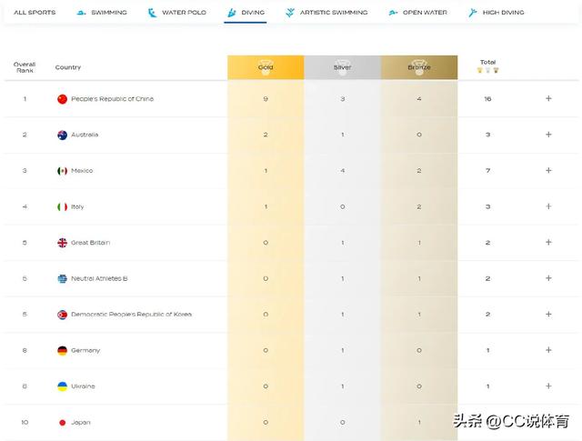Screen dimensions: 582x441
Task: Click the People's Republic of China name
Action: click(x=113, y=99)
